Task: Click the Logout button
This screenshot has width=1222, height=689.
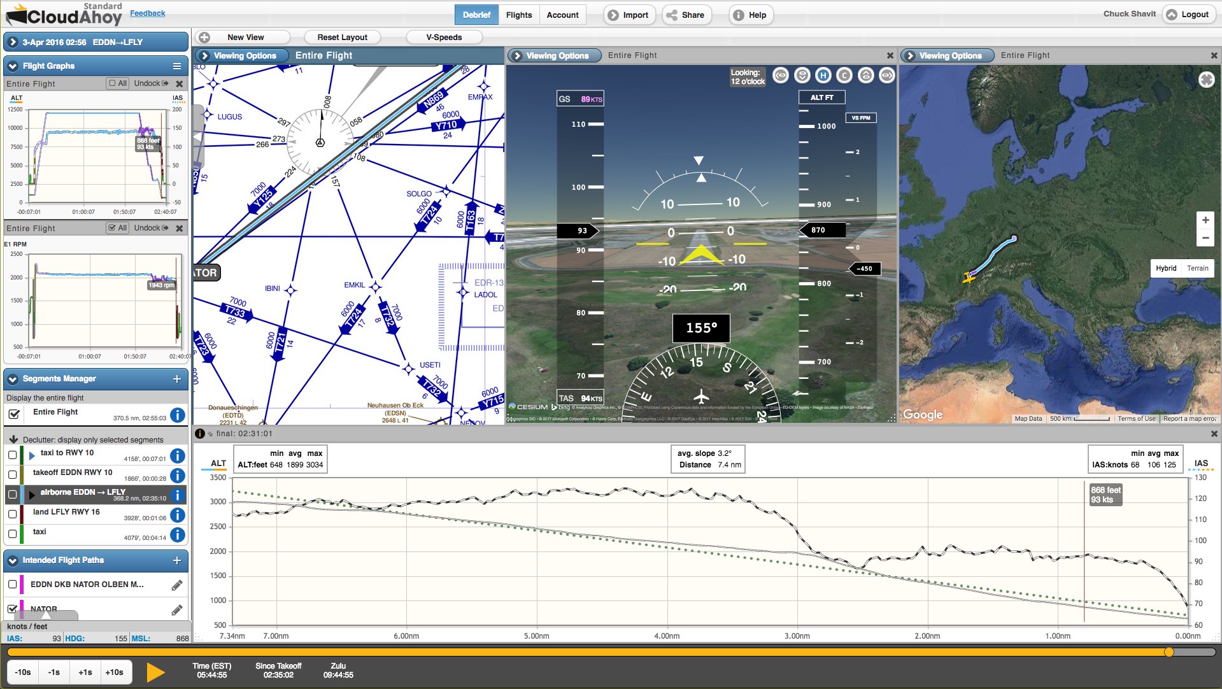Action: [x=1188, y=15]
